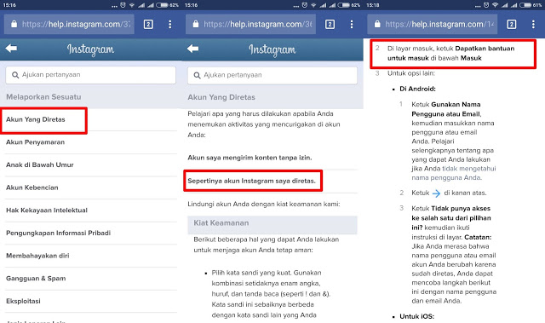Click the blue arrow icon after Ketuk
Image resolution: width=545 pixels, height=323 pixels.
[x=436, y=193]
